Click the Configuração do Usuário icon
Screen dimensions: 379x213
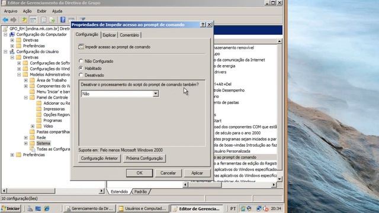point(12,51)
